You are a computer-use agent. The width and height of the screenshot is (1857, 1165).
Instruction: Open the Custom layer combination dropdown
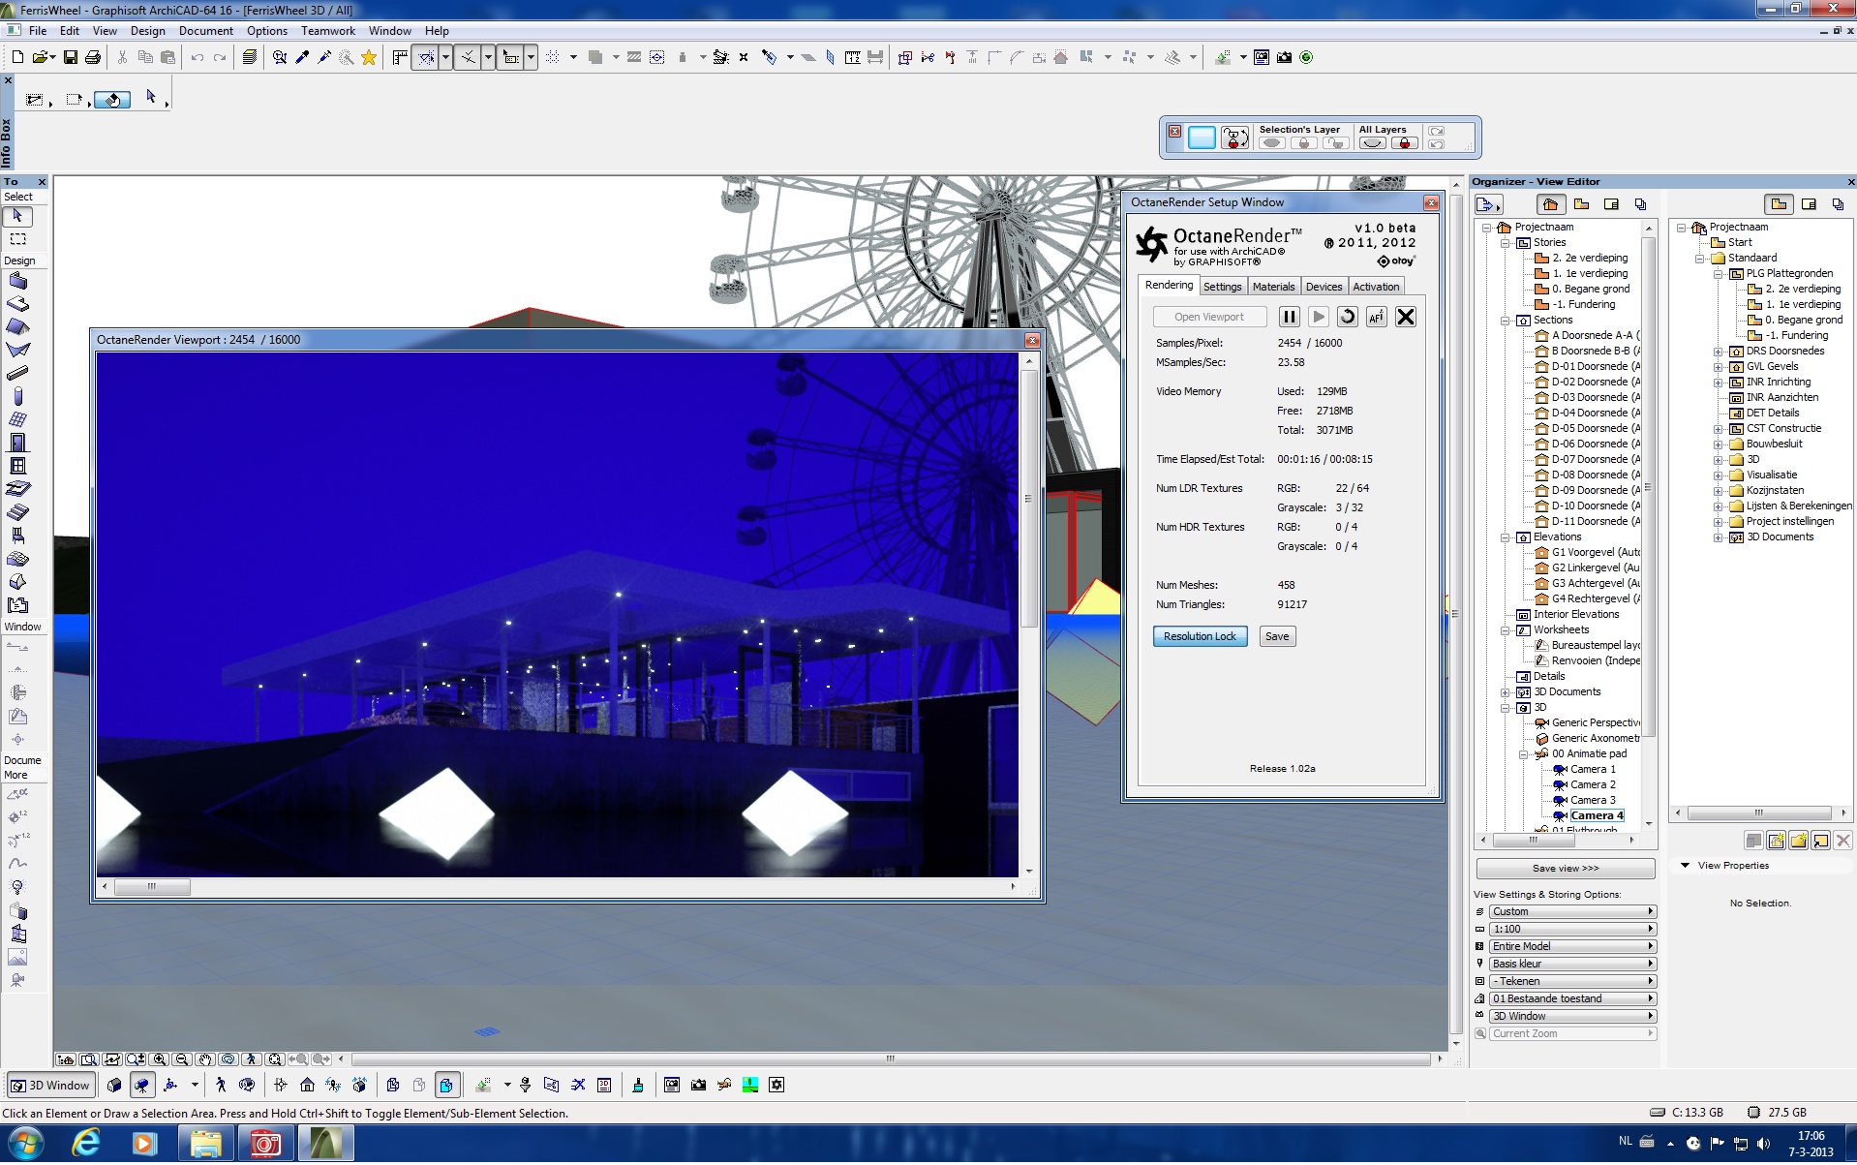click(1572, 911)
